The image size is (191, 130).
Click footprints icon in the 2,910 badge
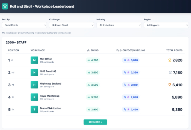tap(125, 85)
